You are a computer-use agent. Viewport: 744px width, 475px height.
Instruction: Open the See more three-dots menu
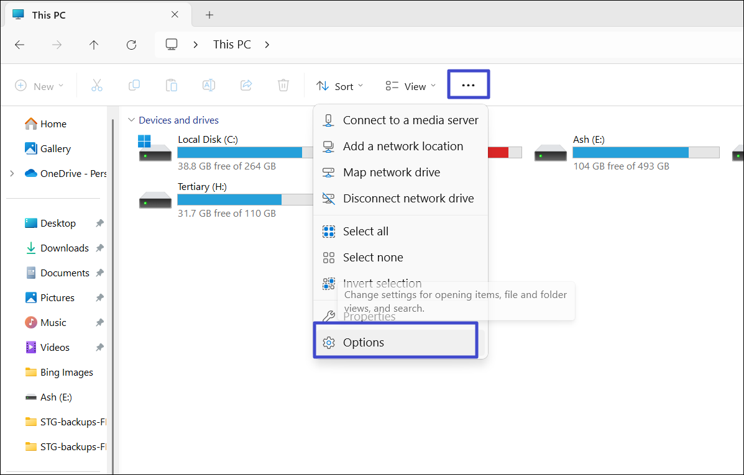coord(469,85)
